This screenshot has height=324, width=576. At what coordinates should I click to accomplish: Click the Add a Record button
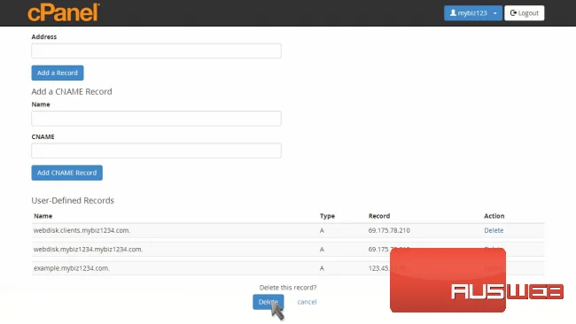58,73
